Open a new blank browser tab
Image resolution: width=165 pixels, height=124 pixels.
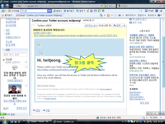tap(66, 16)
